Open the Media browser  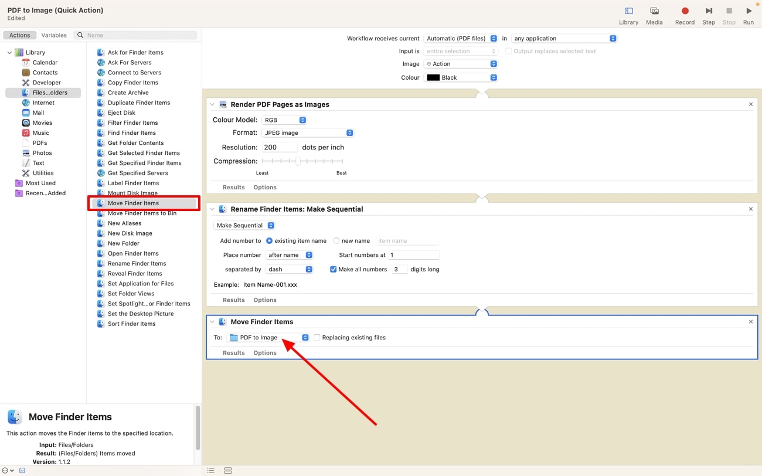654,16
